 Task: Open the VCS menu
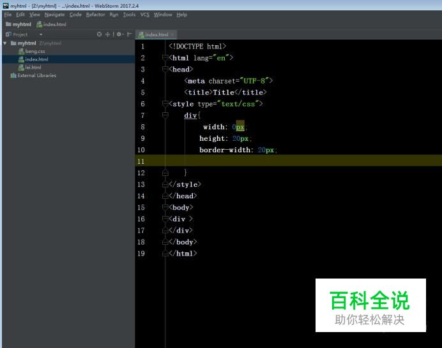144,15
